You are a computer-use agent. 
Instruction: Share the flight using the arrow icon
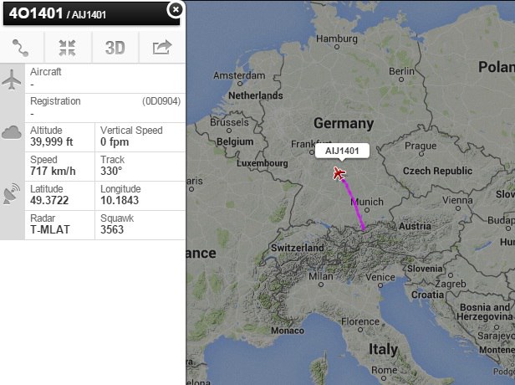click(x=162, y=48)
